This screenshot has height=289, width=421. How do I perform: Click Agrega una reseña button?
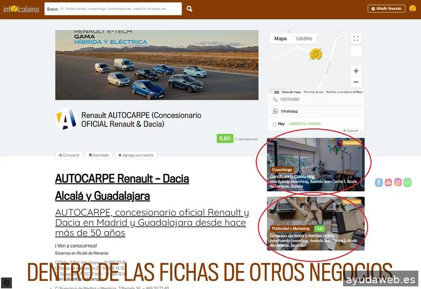click(x=136, y=155)
